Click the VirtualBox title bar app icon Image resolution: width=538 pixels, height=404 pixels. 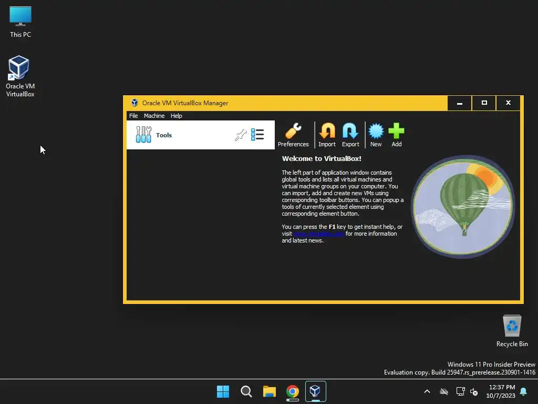[x=134, y=103]
